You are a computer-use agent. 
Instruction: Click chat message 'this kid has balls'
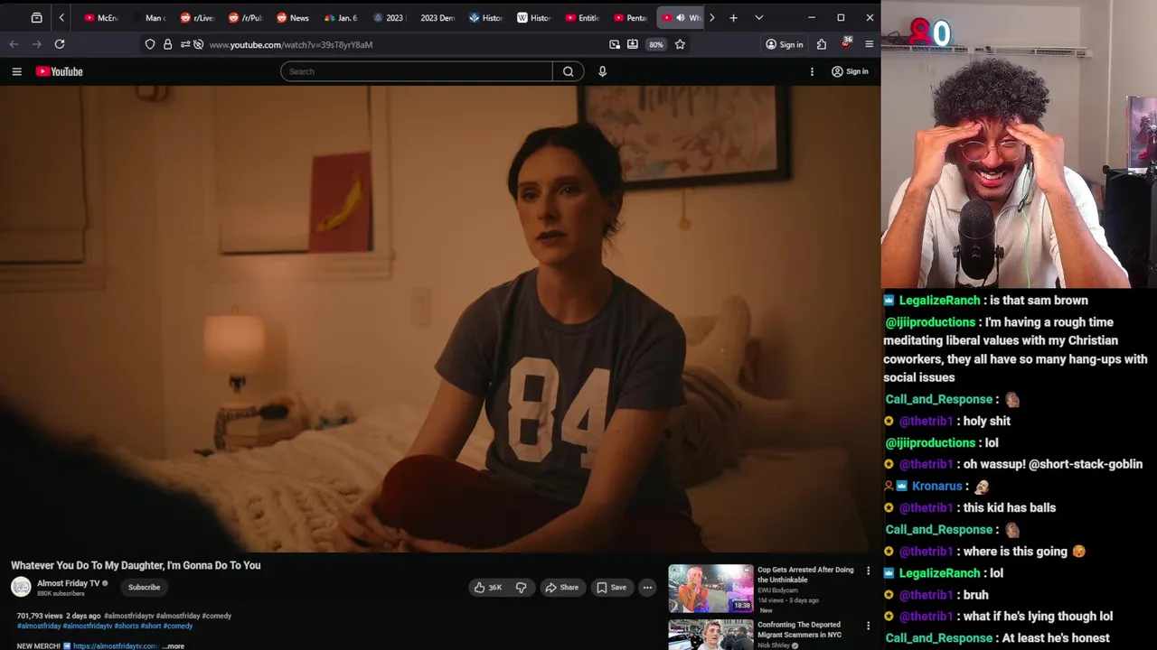pos(1009,508)
